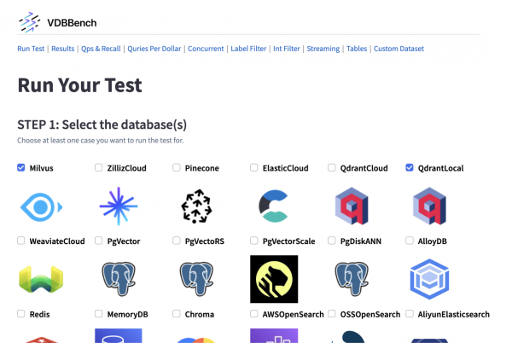Click the WeaviateCloud logo image

39,279
